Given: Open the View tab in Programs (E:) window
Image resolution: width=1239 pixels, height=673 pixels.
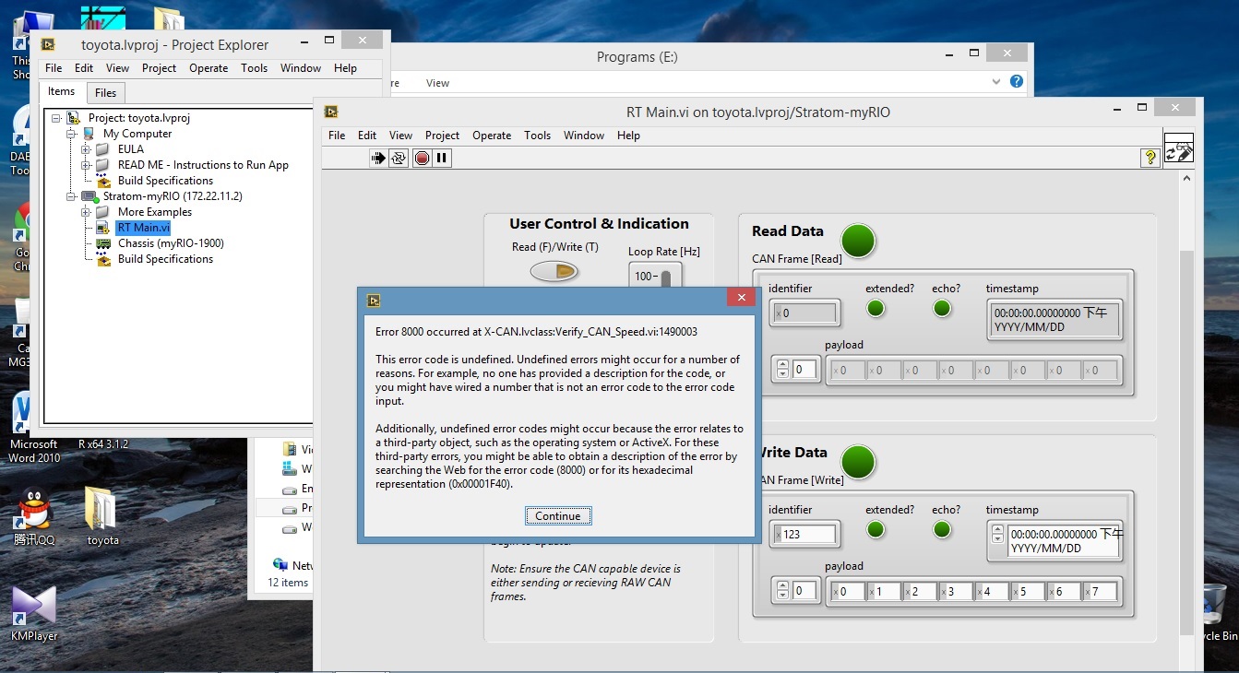Looking at the screenshot, I should click(x=437, y=83).
